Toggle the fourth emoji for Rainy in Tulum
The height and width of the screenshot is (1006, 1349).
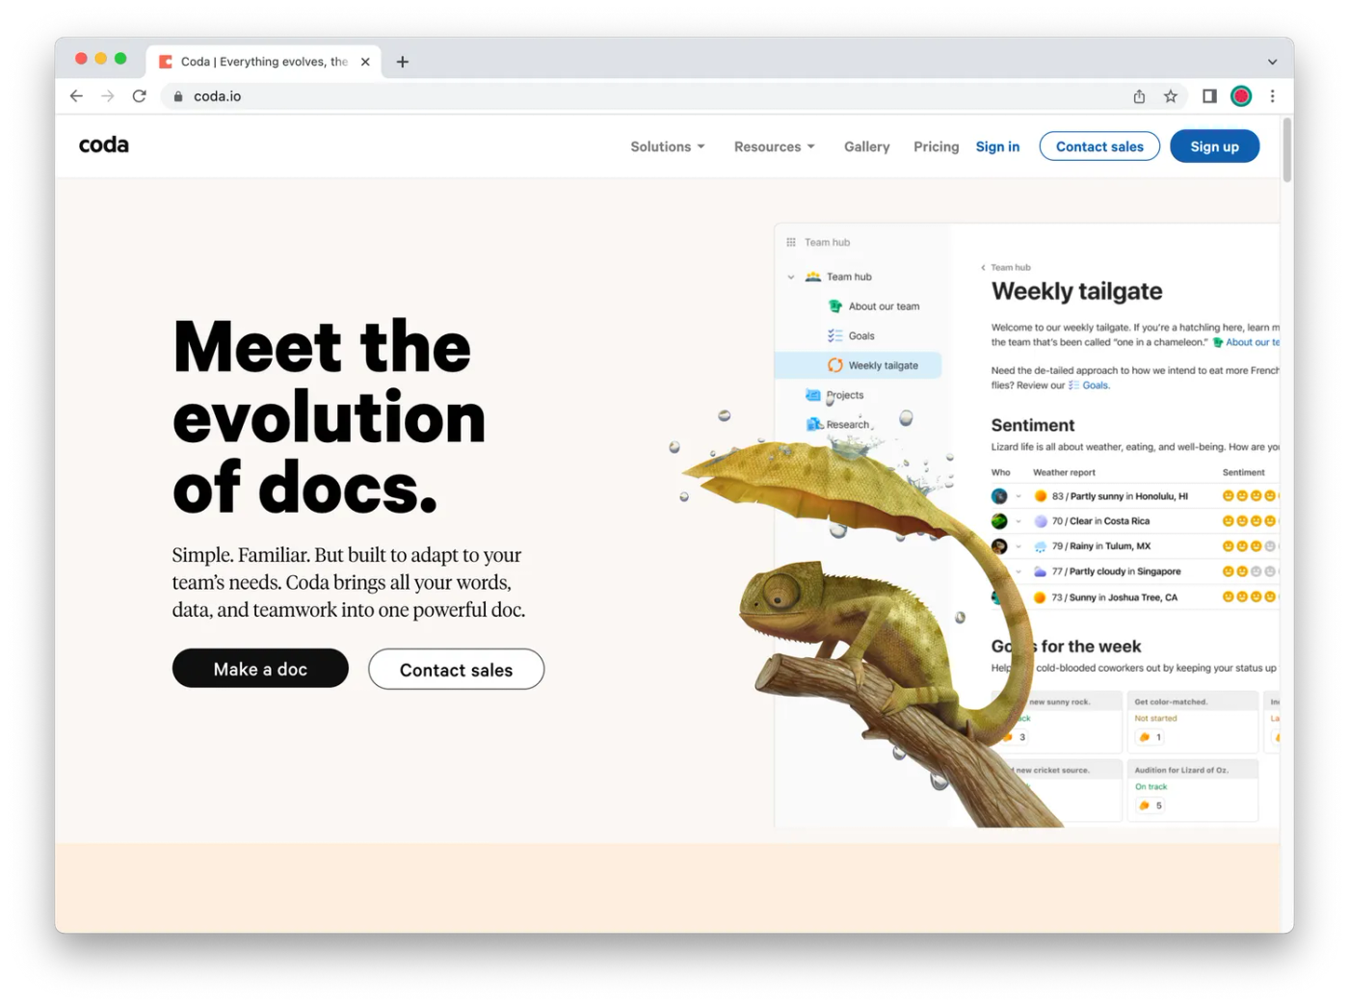tap(1270, 545)
